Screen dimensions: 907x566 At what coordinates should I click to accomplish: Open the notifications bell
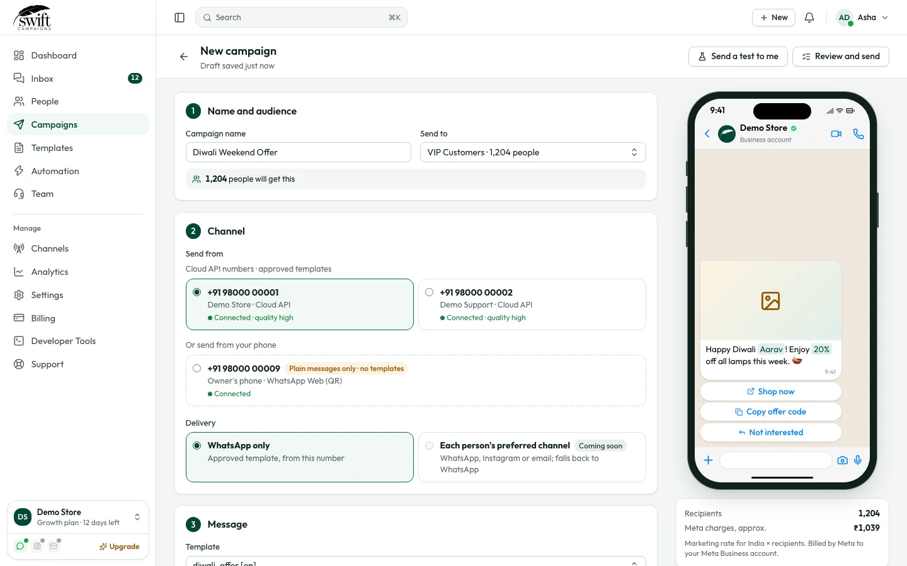[809, 18]
